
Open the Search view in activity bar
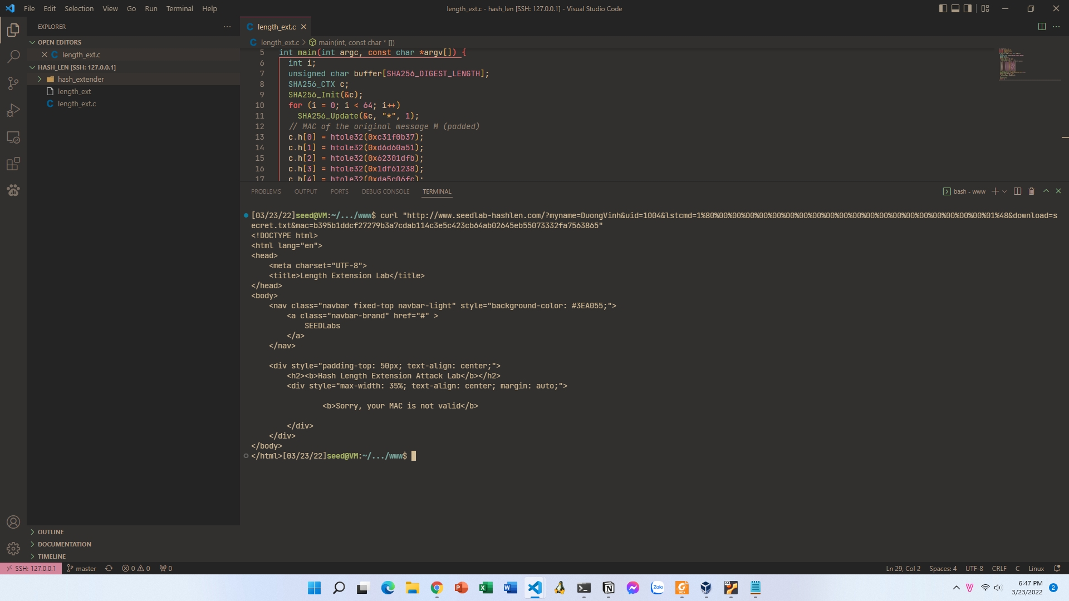point(13,56)
